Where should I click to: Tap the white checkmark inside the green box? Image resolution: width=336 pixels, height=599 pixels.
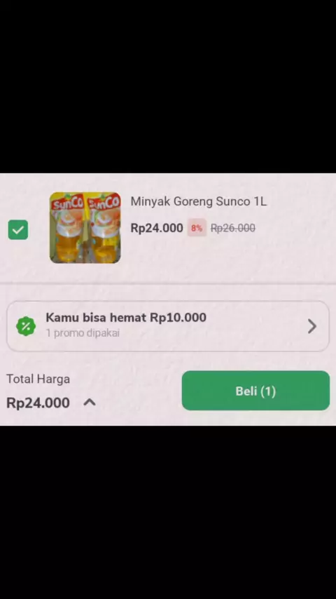point(18,229)
